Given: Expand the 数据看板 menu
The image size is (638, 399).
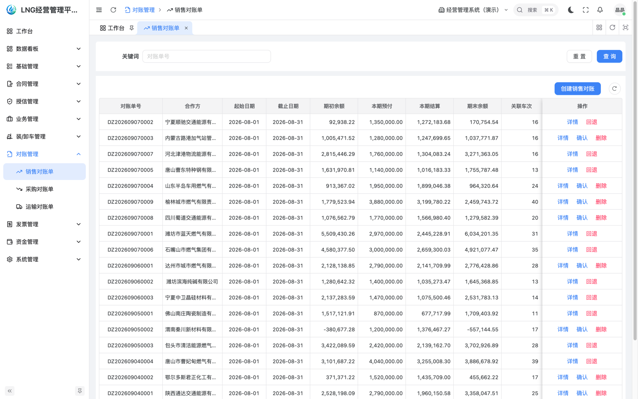Looking at the screenshot, I should [44, 49].
